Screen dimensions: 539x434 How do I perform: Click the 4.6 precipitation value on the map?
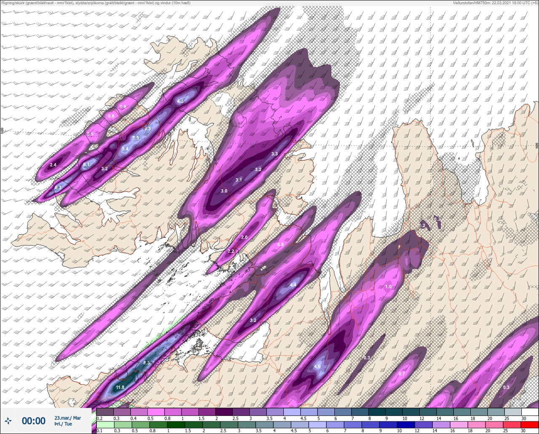coord(318,366)
